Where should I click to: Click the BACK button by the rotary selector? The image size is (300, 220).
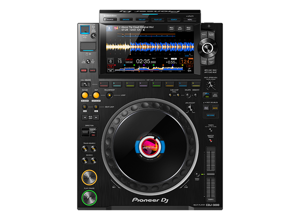(x=204, y=34)
